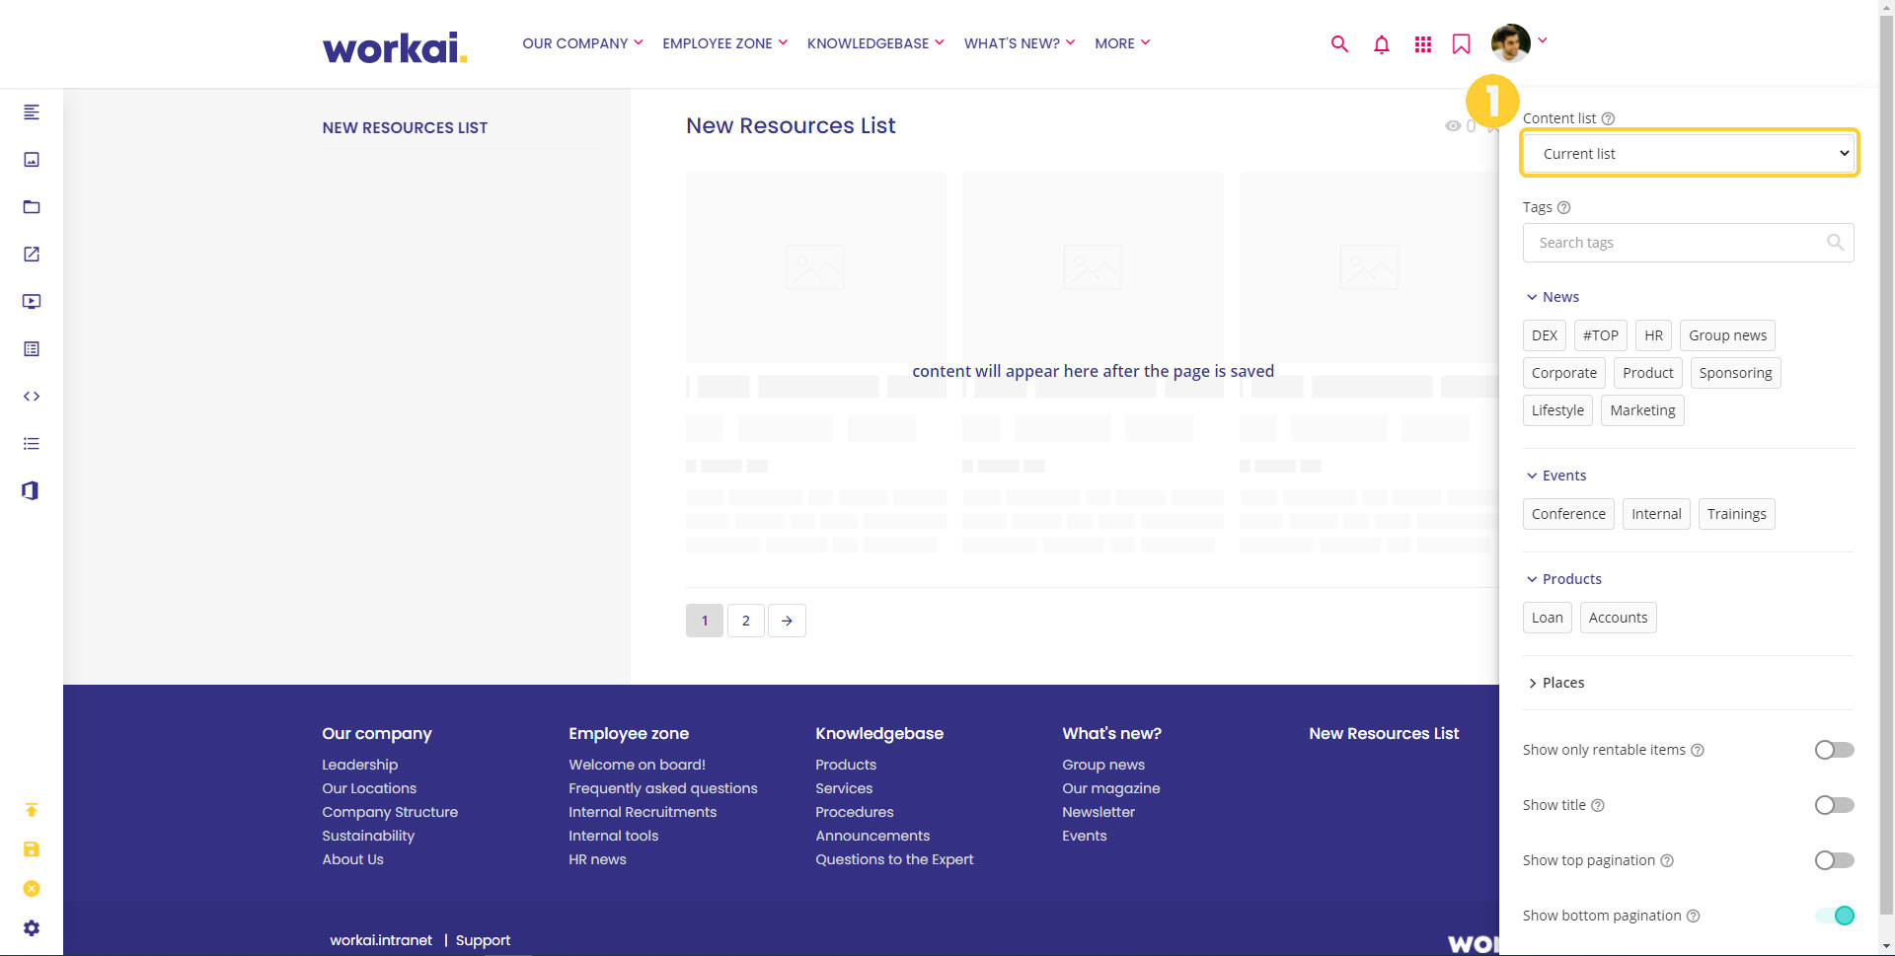The image size is (1895, 956).
Task: Select the Group news tag
Action: 1727,335
